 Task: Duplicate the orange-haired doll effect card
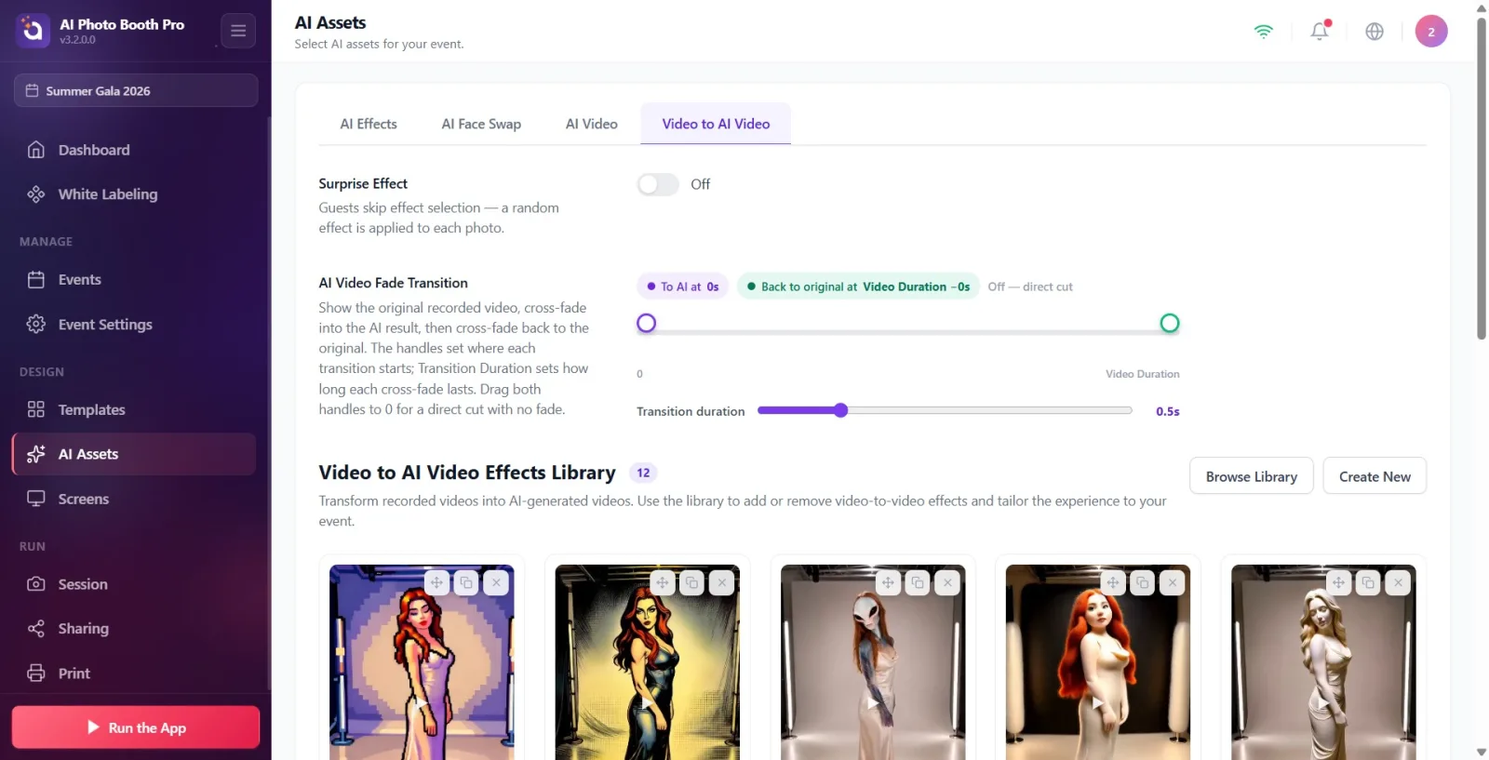tap(1143, 582)
